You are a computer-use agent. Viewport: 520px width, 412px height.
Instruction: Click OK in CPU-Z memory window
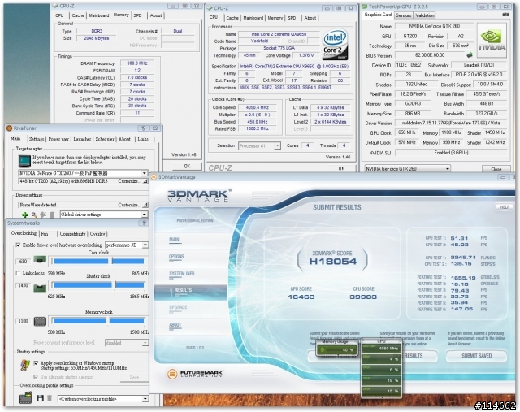coord(187,166)
